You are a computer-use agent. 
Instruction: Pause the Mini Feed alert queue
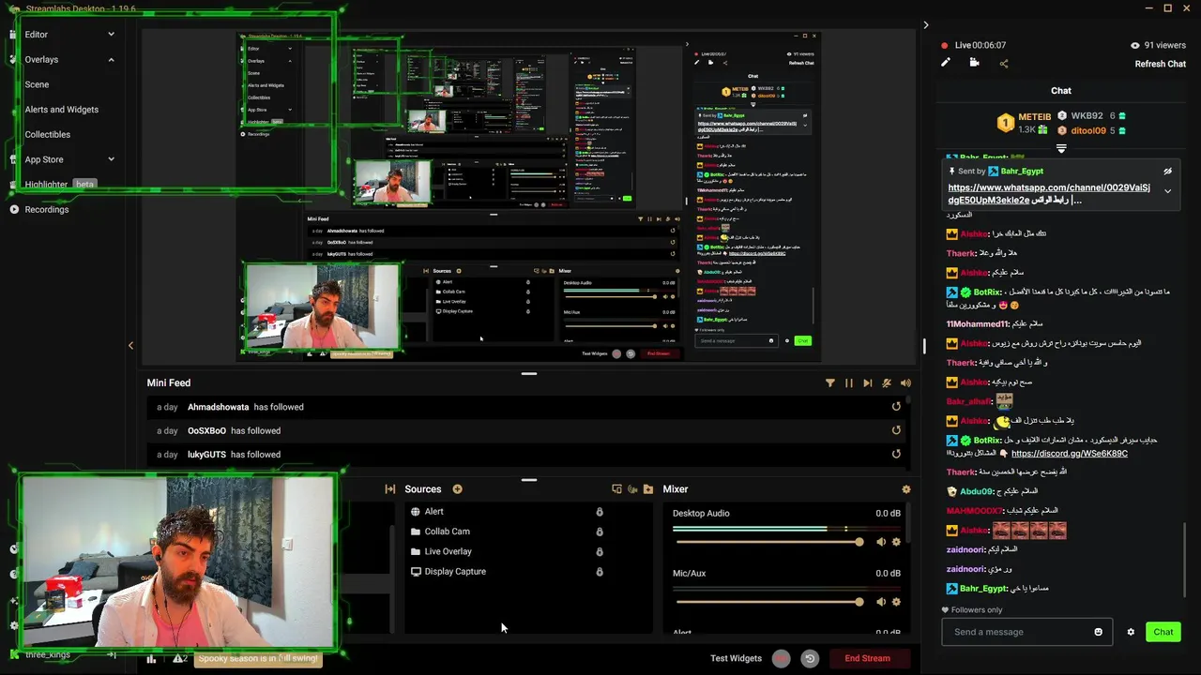pyautogui.click(x=849, y=382)
